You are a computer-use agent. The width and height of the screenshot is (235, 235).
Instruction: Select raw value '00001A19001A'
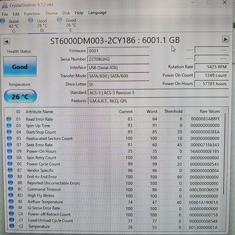[203, 202]
